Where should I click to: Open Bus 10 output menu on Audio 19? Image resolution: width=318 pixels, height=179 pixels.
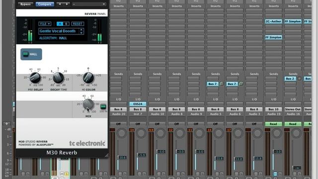pyautogui.click(x=273, y=109)
